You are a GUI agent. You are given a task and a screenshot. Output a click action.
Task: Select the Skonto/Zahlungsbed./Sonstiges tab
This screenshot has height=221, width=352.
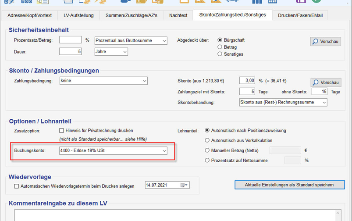233,15
